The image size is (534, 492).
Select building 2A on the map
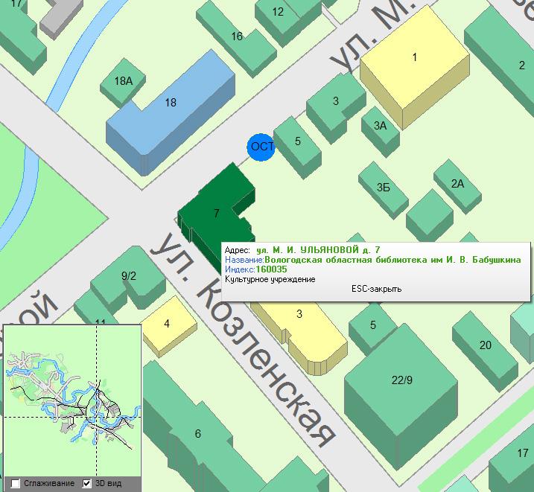[457, 184]
